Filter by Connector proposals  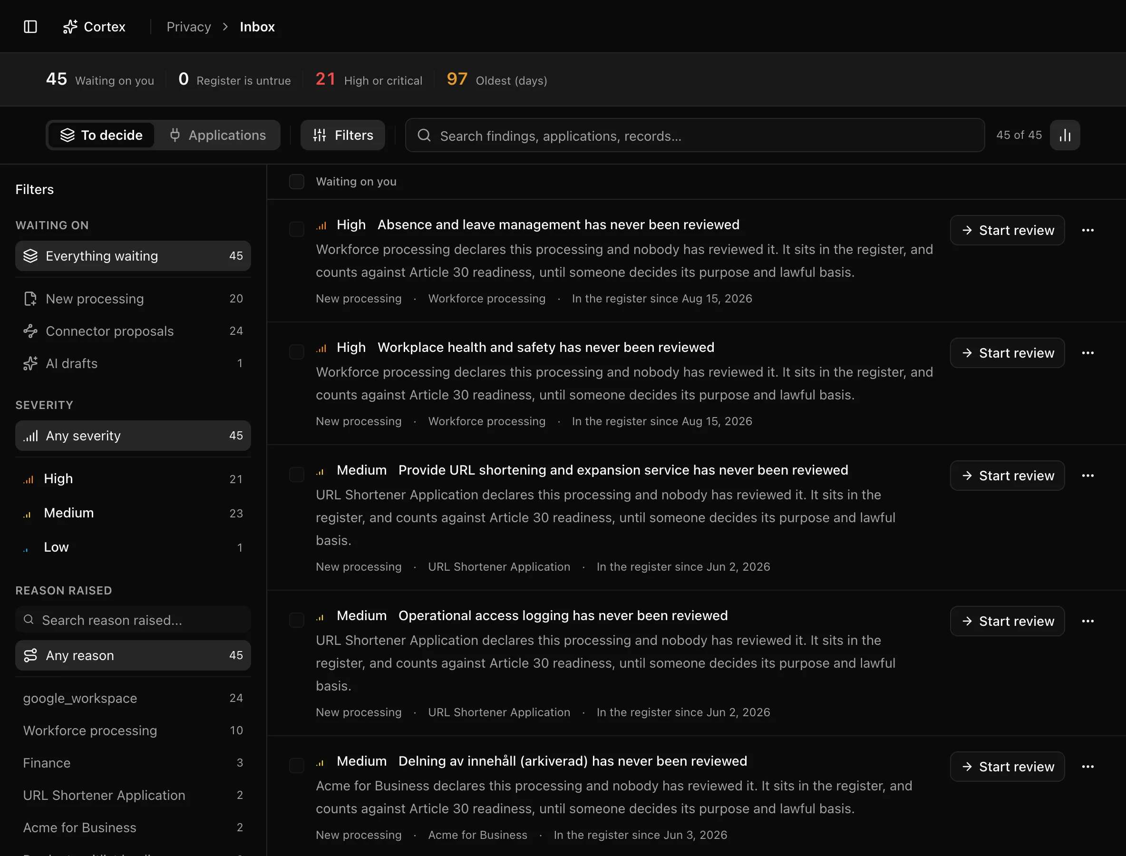click(x=133, y=331)
